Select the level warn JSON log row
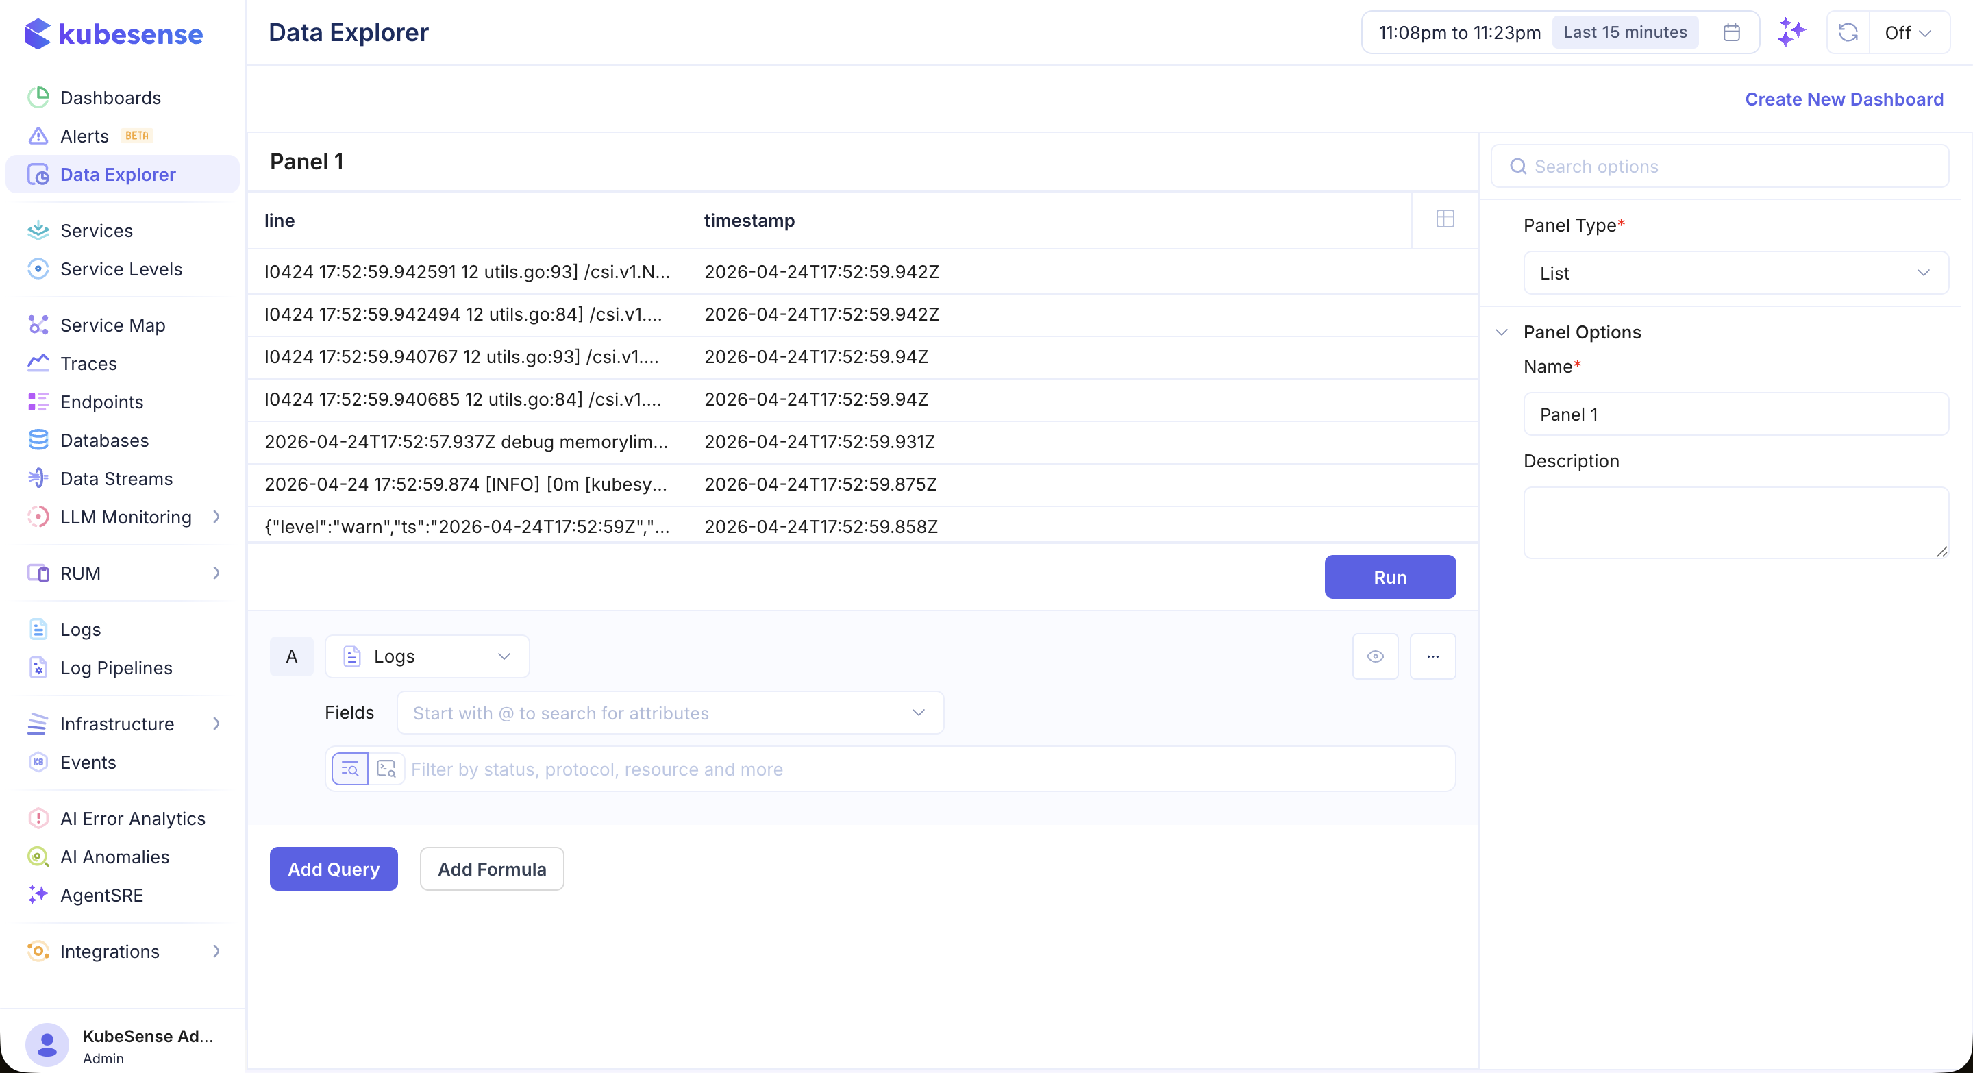Screen dimensions: 1973x1073 pos(863,526)
